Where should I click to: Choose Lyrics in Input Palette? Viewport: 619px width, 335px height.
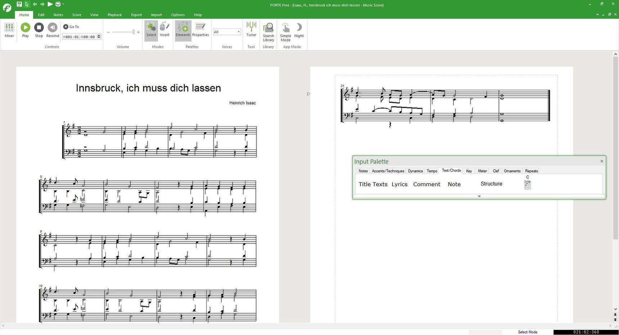tap(399, 184)
